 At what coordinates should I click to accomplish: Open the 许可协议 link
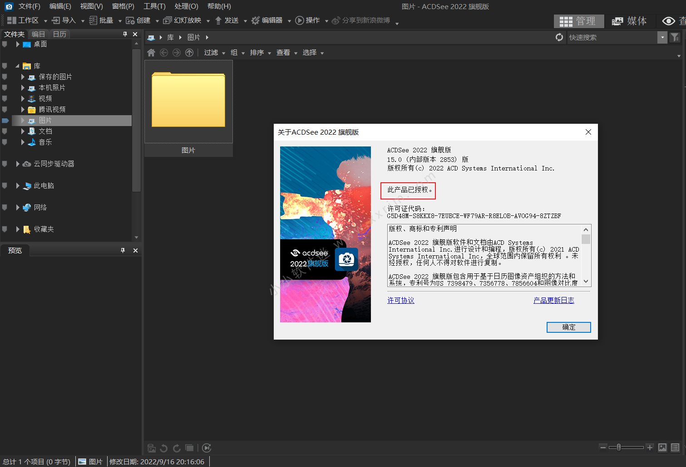[x=400, y=300]
